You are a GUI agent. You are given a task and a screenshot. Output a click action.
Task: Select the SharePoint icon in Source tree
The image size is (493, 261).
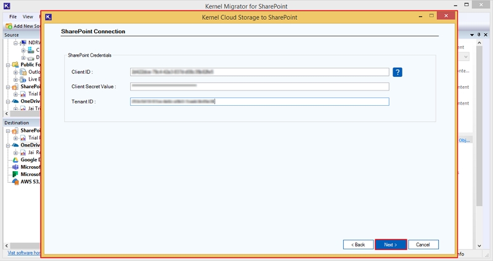(15, 87)
